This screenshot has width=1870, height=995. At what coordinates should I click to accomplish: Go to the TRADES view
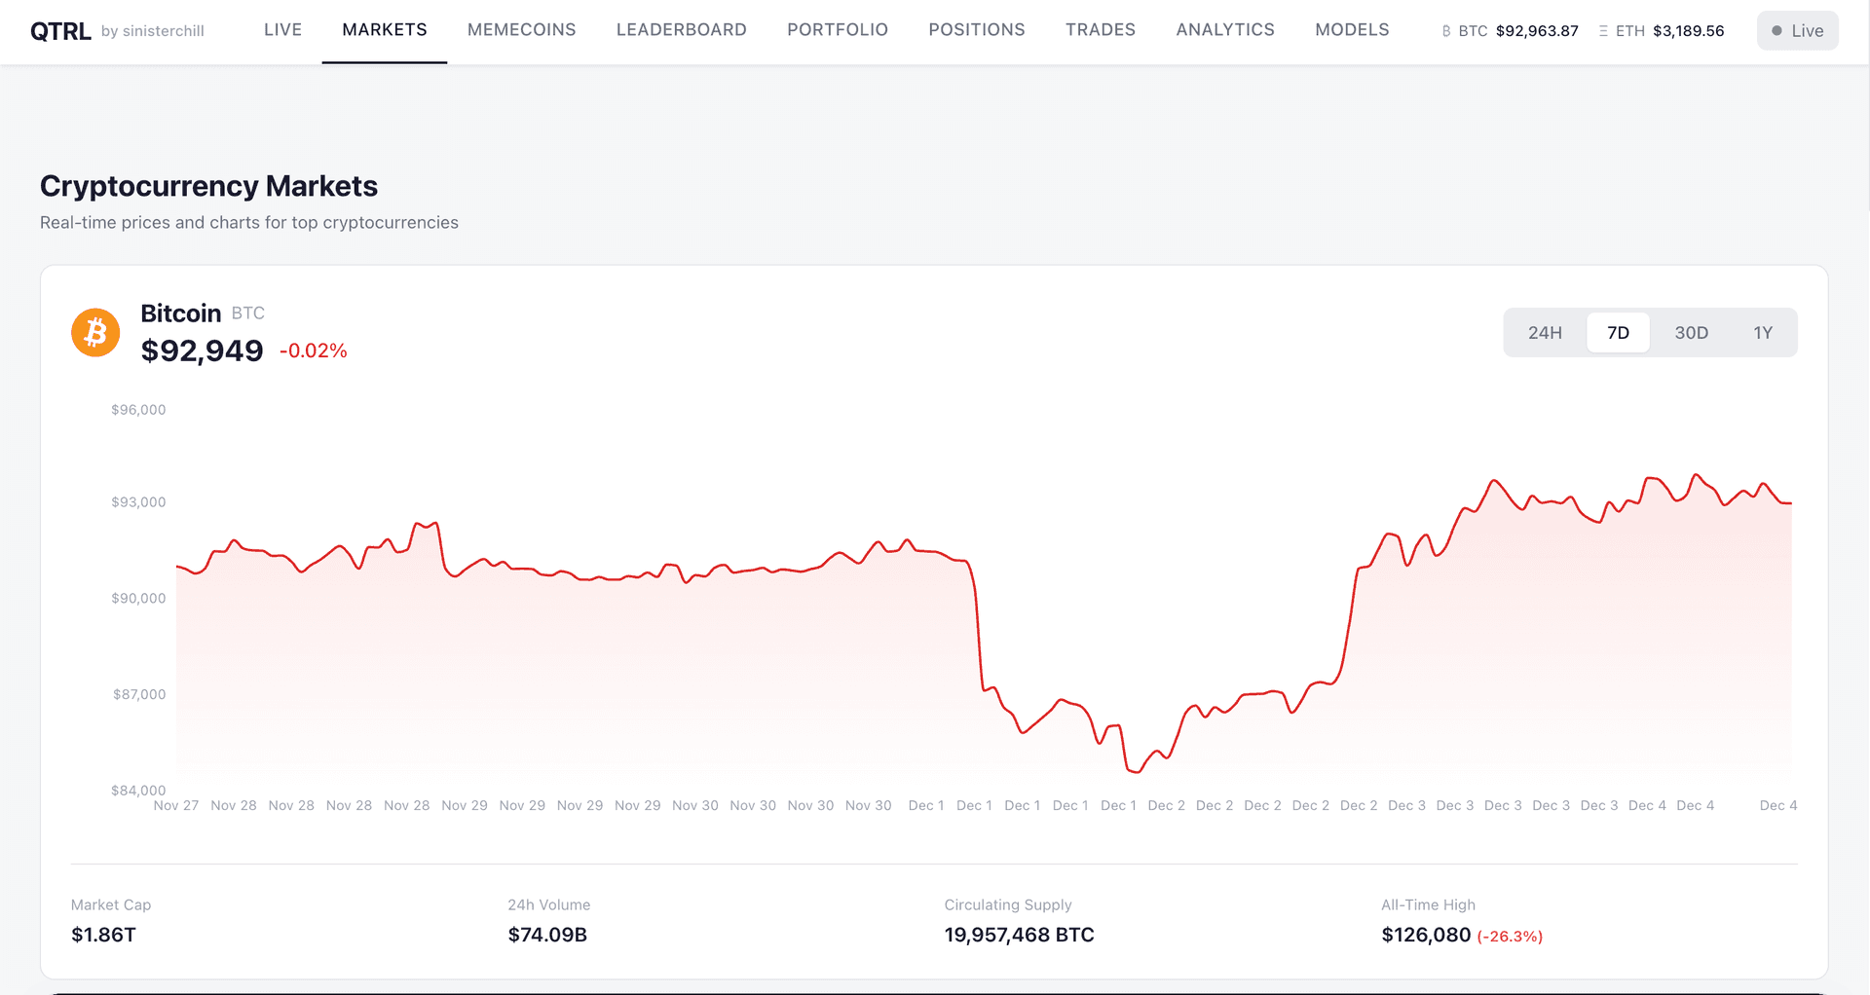(1100, 29)
